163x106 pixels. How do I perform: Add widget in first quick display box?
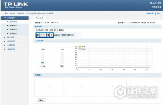pos(49,87)
